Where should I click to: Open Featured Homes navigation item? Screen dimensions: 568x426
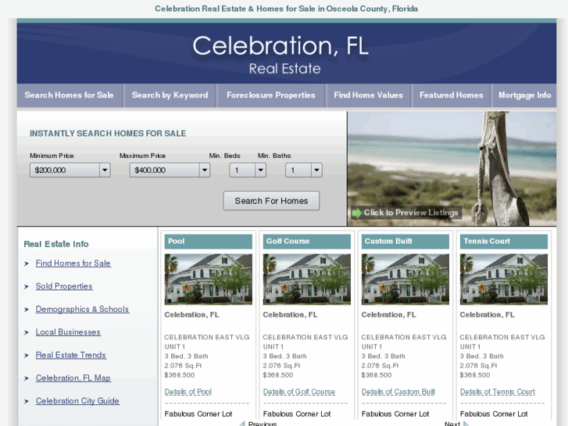pos(451,95)
